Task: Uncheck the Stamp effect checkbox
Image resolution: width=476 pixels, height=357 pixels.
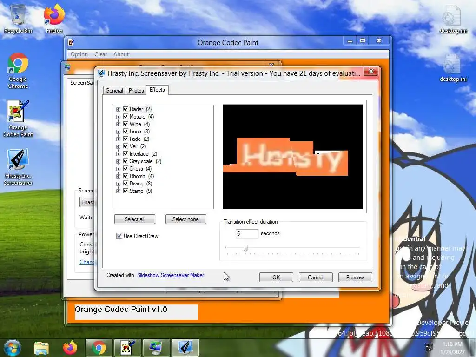Action: [126, 191]
